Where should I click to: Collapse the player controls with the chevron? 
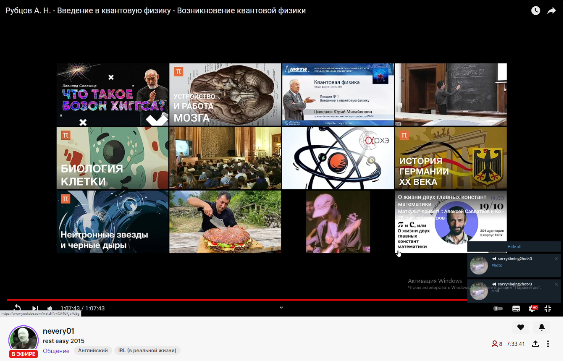click(x=281, y=307)
